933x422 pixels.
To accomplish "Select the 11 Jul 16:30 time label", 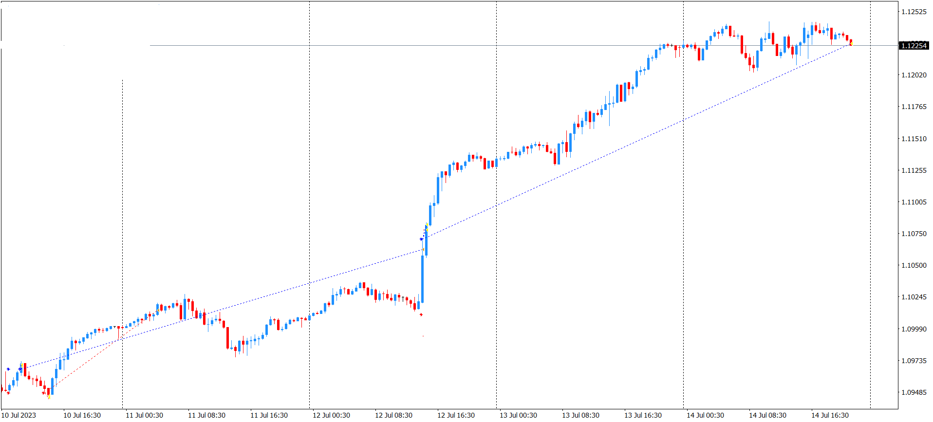I will pos(269,415).
